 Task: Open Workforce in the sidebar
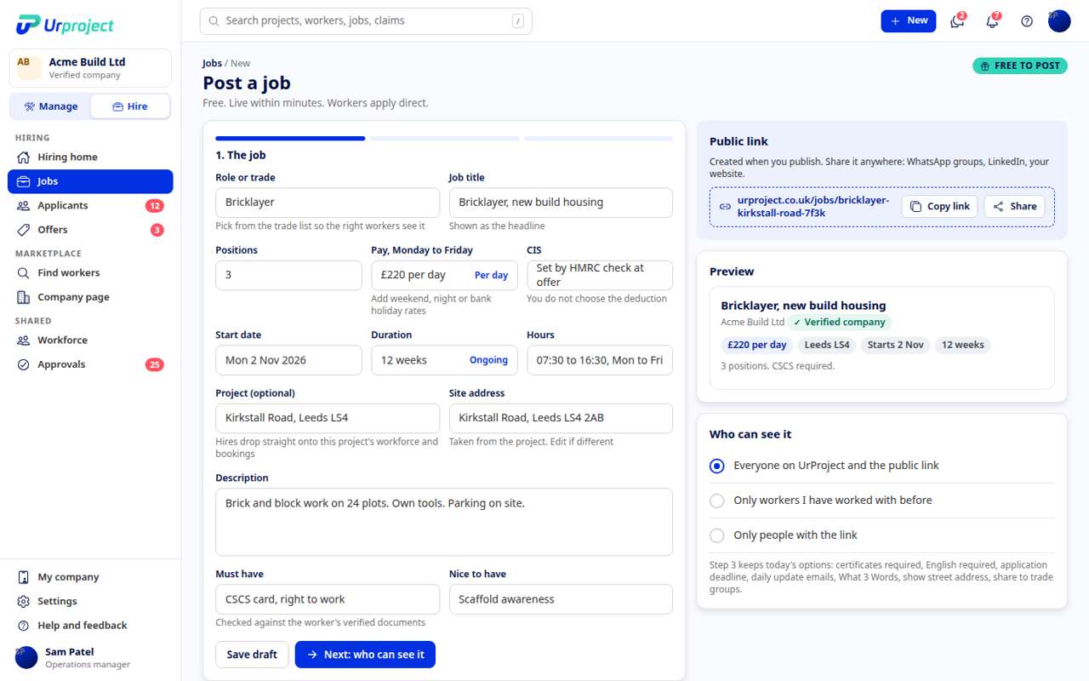[90, 340]
